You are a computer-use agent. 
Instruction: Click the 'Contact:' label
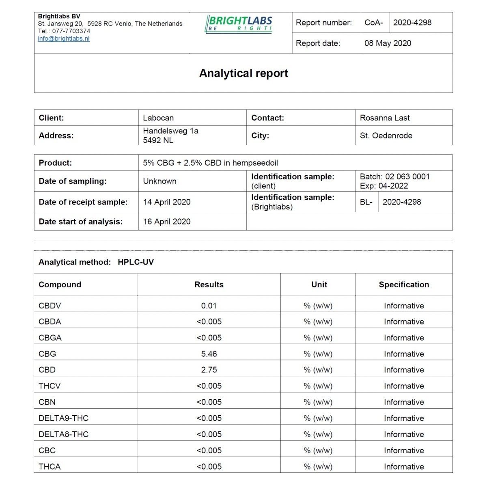click(x=268, y=118)
